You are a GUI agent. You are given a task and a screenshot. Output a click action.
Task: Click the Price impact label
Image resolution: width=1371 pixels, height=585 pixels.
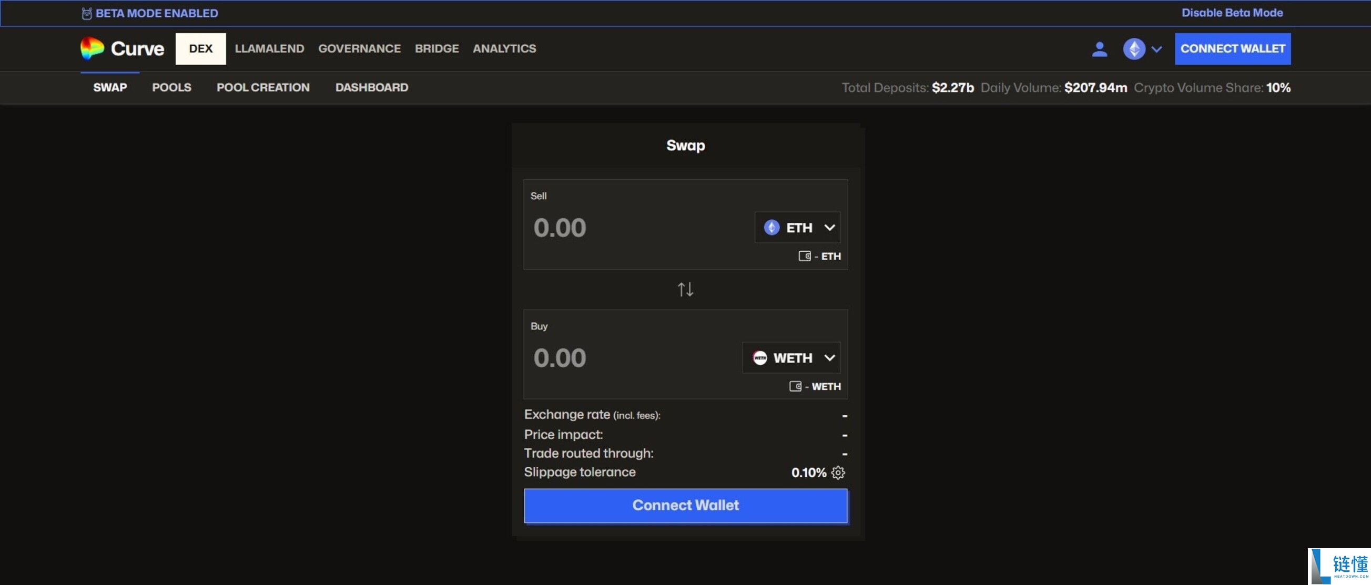[564, 435]
